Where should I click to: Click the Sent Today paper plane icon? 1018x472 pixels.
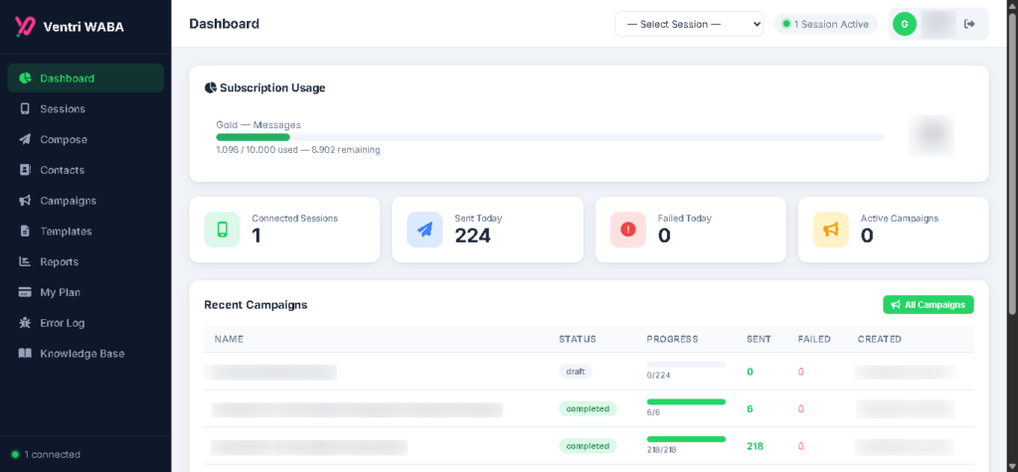(x=424, y=230)
